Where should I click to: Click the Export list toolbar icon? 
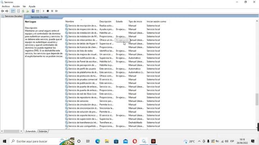[27, 11]
